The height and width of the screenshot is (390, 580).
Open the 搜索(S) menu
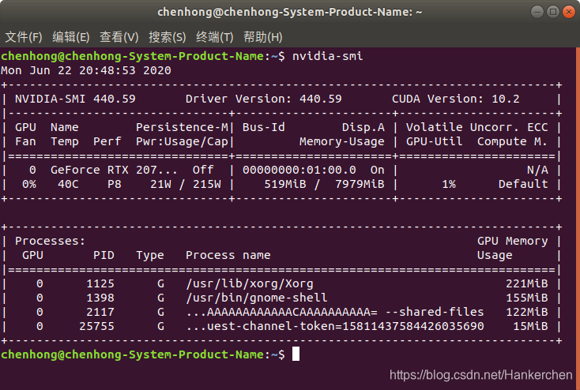(168, 37)
